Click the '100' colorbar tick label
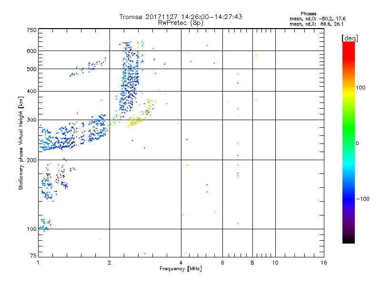Viewport: 381px width, 286px height. click(x=361, y=88)
